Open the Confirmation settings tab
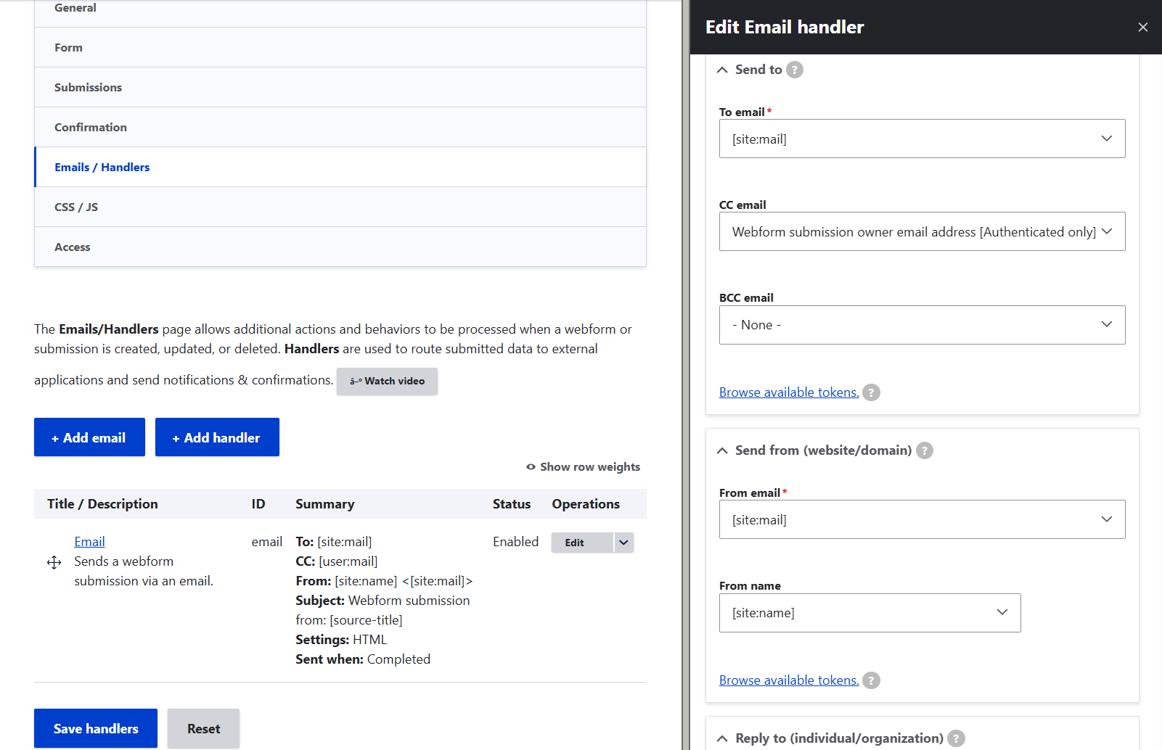This screenshot has height=750, width=1162. coord(340,127)
